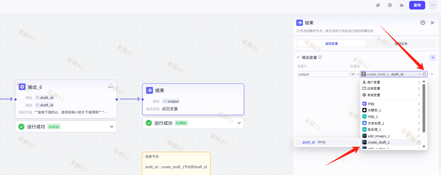The width and height of the screenshot is (441, 175).
Task: Pick the draft_id String option
Action: pos(308,142)
